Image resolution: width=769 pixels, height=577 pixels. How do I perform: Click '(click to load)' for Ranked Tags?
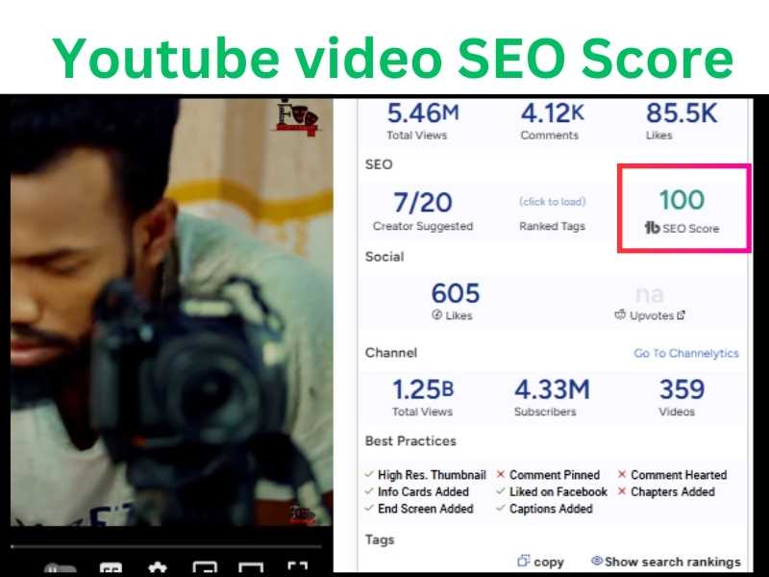point(552,202)
